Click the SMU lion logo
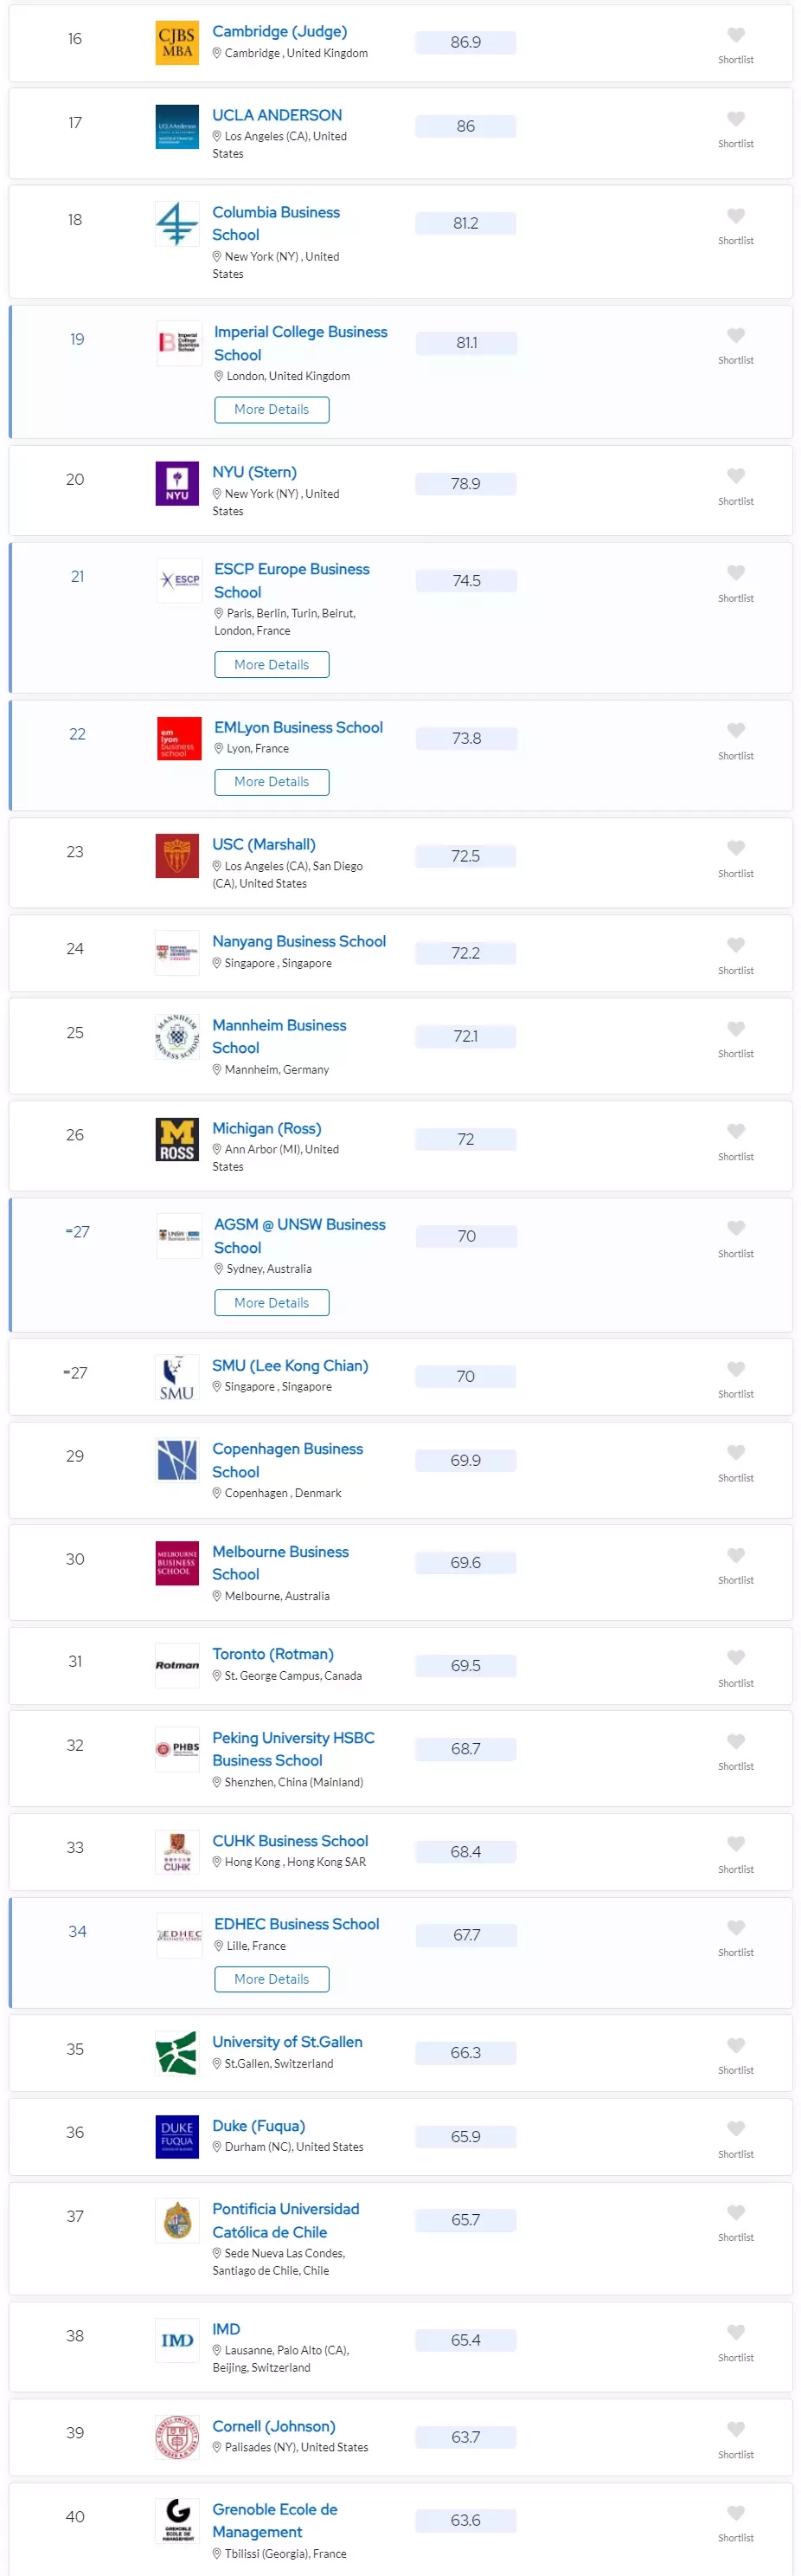 point(176,1377)
